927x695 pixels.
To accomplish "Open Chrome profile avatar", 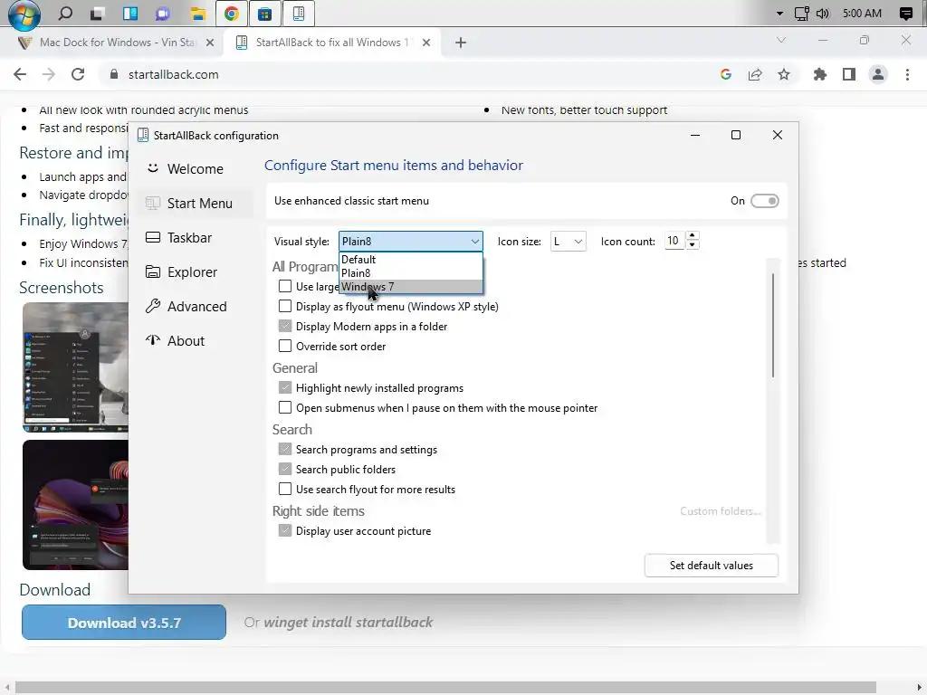I will click(878, 74).
